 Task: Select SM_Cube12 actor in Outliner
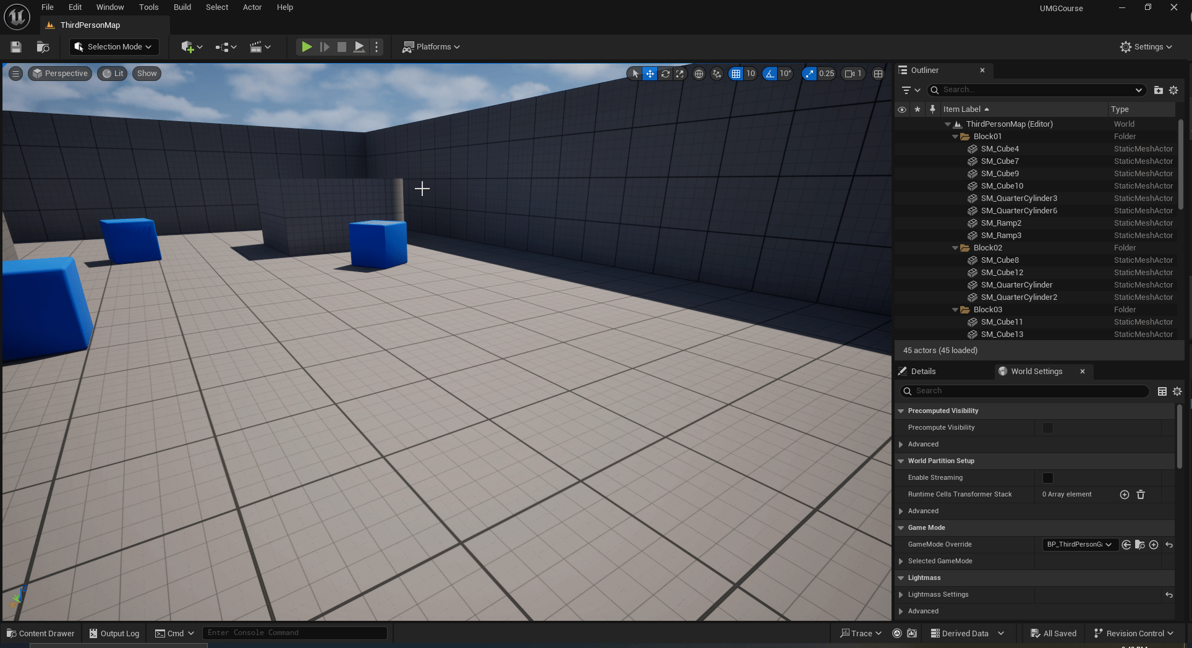pos(1002,273)
